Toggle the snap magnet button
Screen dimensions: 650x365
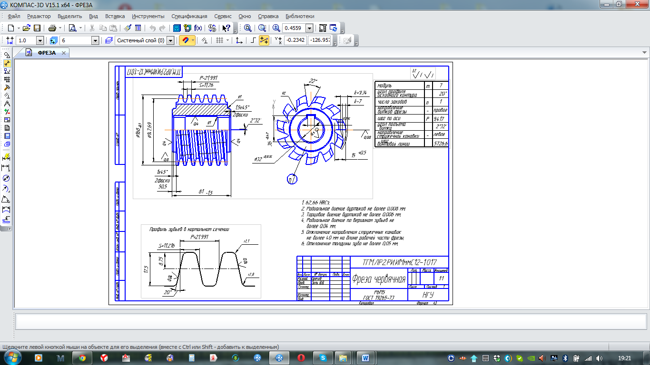click(185, 40)
